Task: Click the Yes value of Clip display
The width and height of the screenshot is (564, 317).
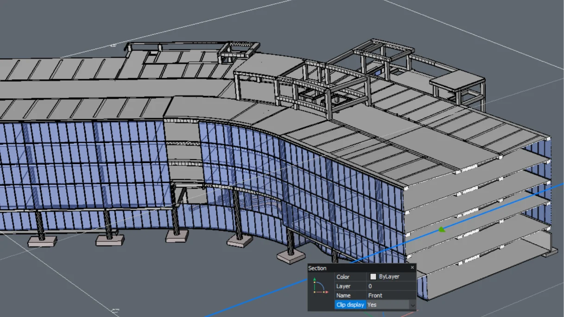Action: tap(387, 305)
